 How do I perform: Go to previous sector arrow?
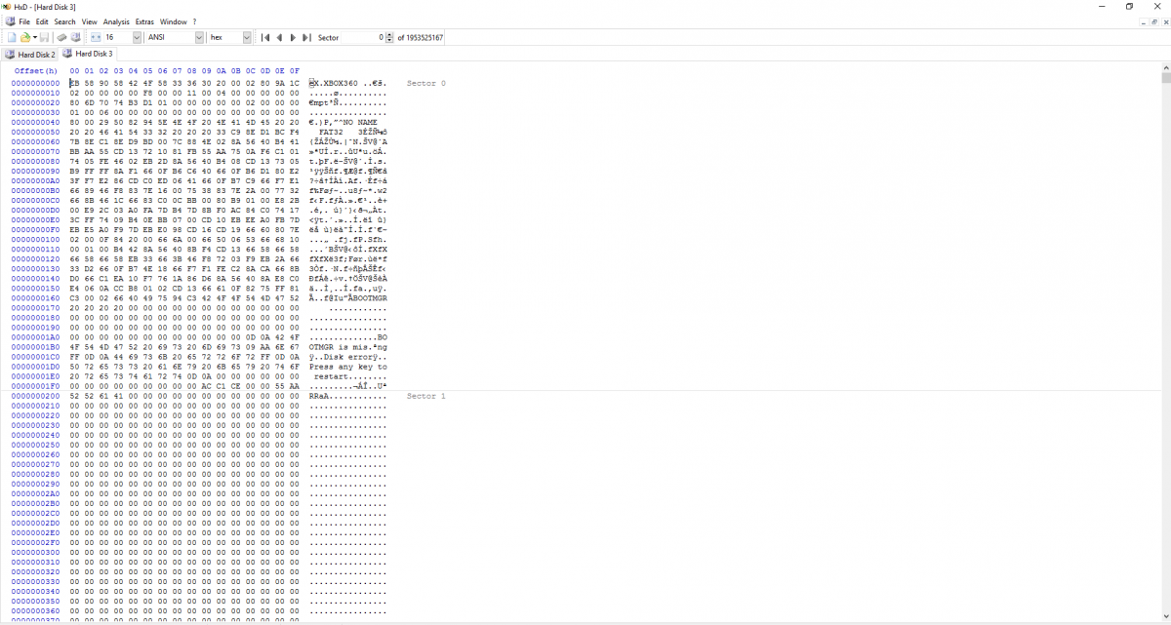pyautogui.click(x=279, y=37)
